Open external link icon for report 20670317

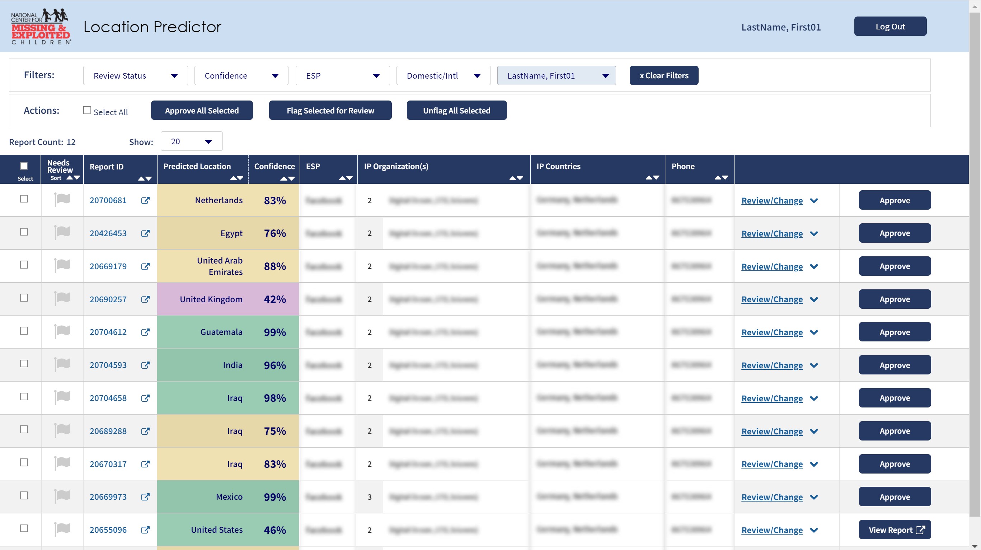click(145, 464)
